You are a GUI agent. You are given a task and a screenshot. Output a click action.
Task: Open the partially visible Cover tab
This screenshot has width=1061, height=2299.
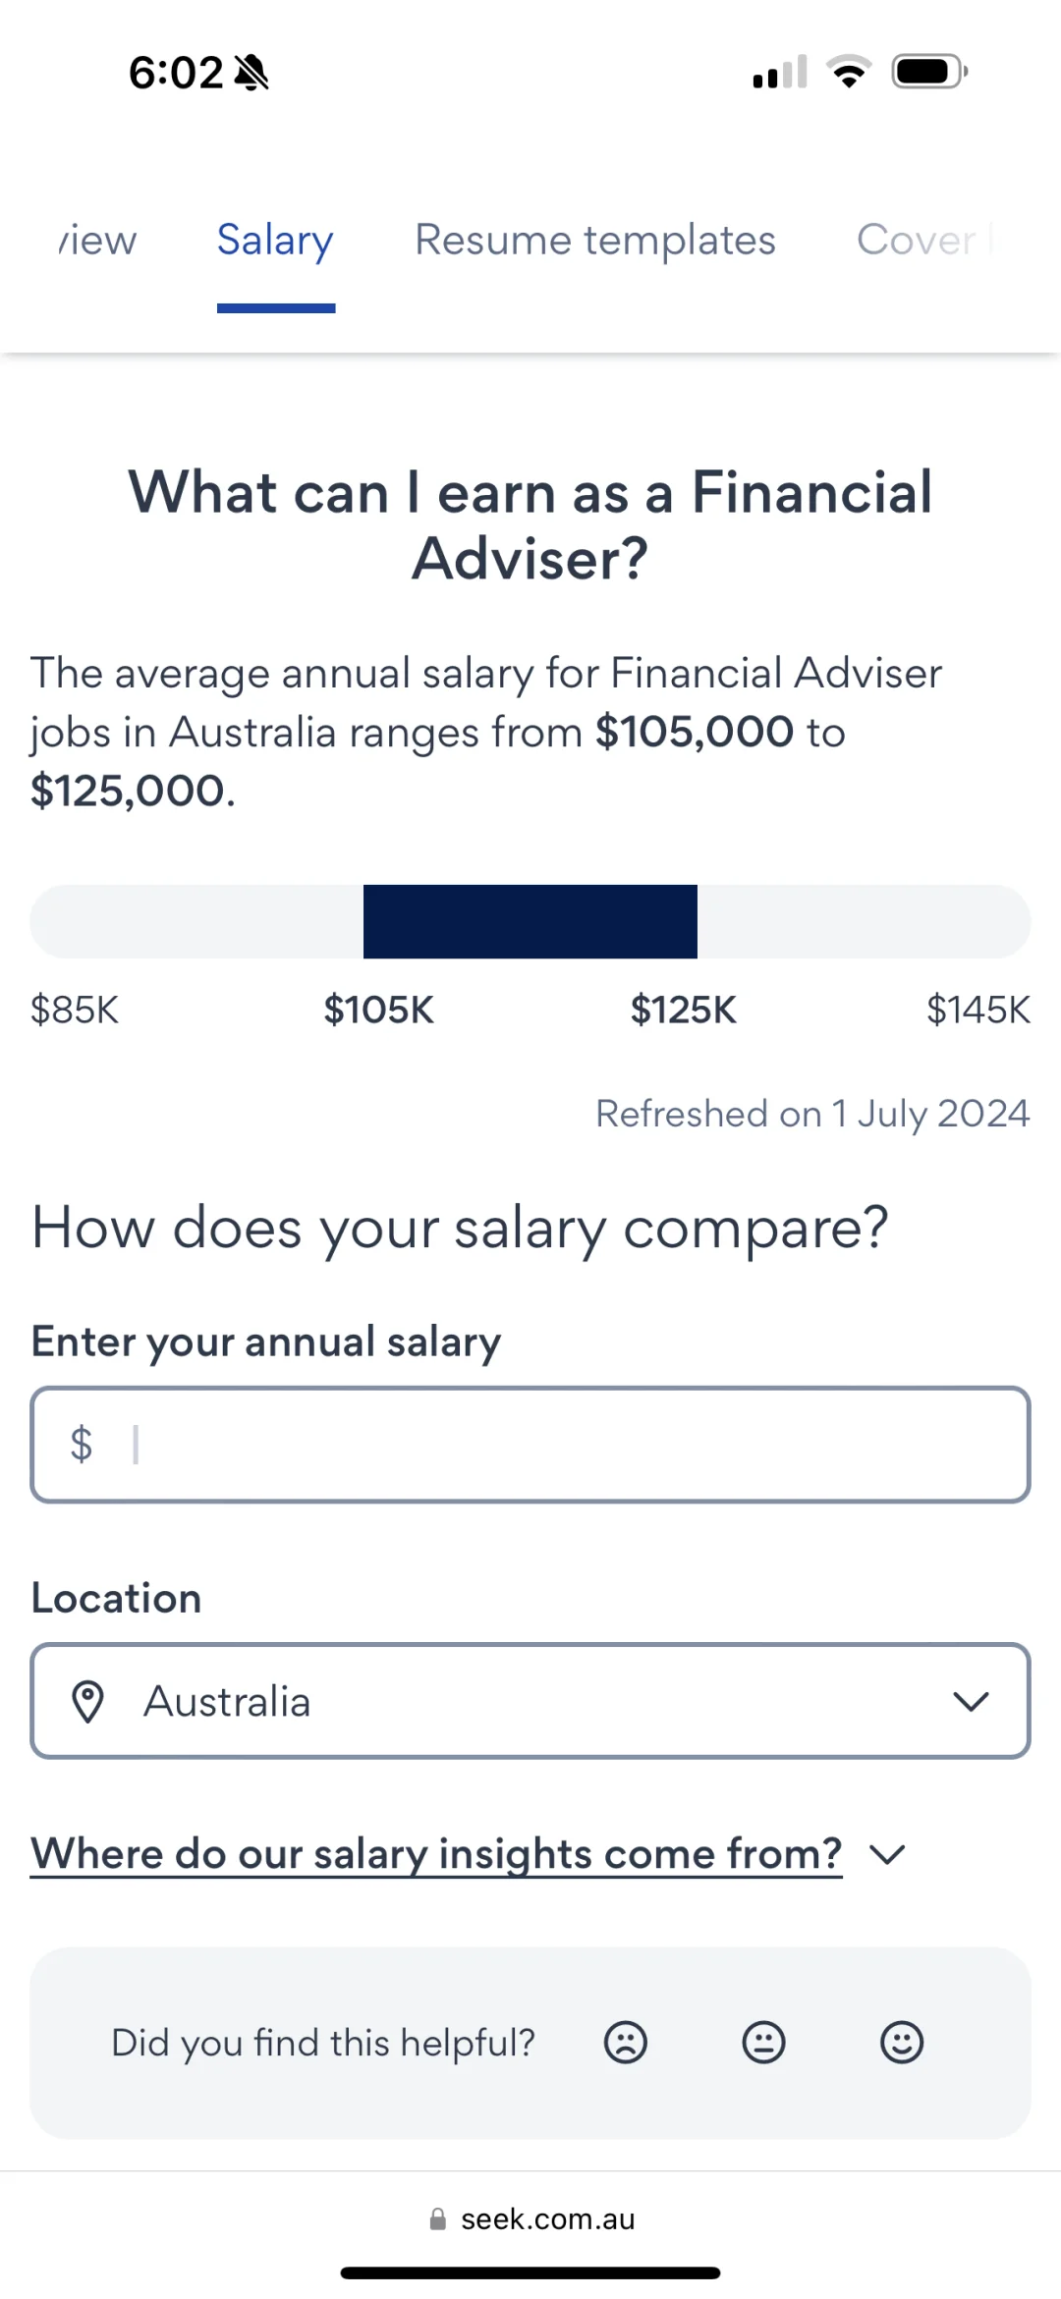point(925,240)
